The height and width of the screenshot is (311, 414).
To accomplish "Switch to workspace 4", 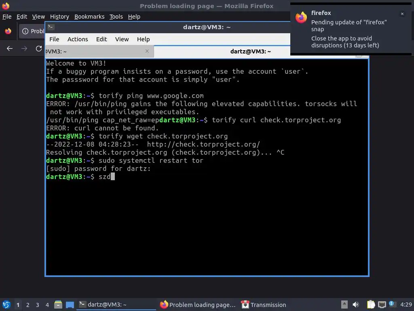I will pyautogui.click(x=47, y=305).
